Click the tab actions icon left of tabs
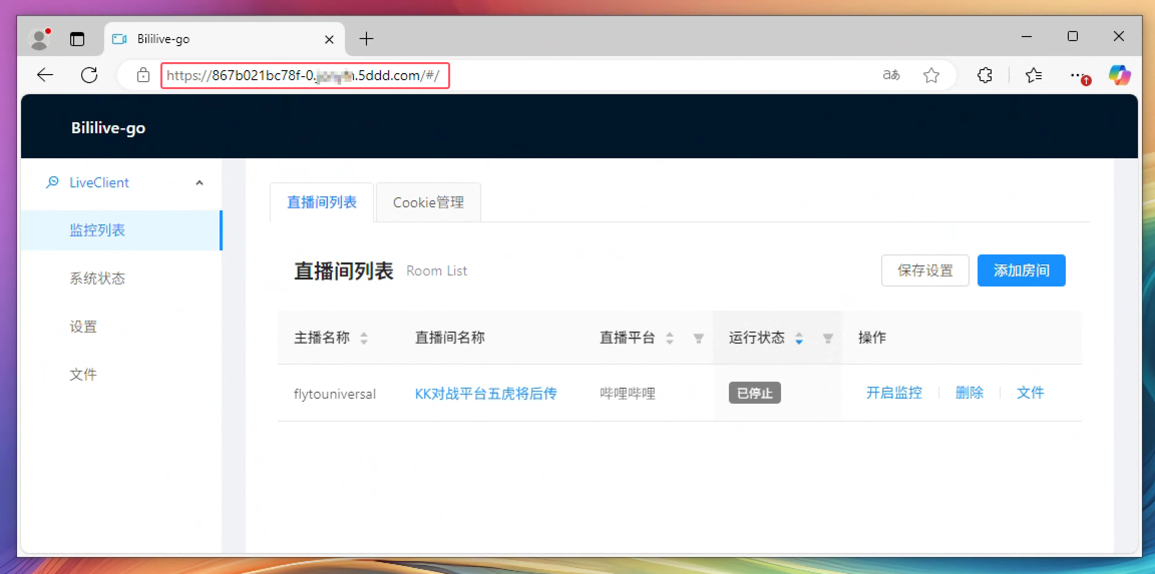This screenshot has height=574, width=1155. tap(77, 39)
